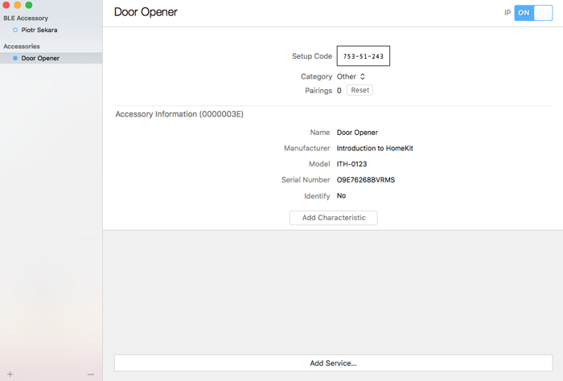Click the minus icon at sidebar bottom
Image resolution: width=563 pixels, height=381 pixels.
pyautogui.click(x=91, y=375)
